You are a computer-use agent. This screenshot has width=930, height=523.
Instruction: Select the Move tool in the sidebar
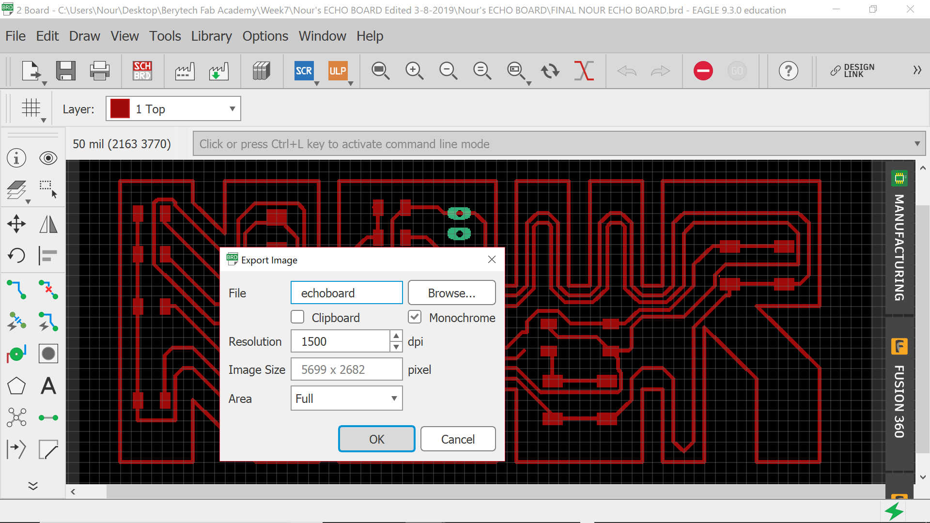click(x=16, y=224)
